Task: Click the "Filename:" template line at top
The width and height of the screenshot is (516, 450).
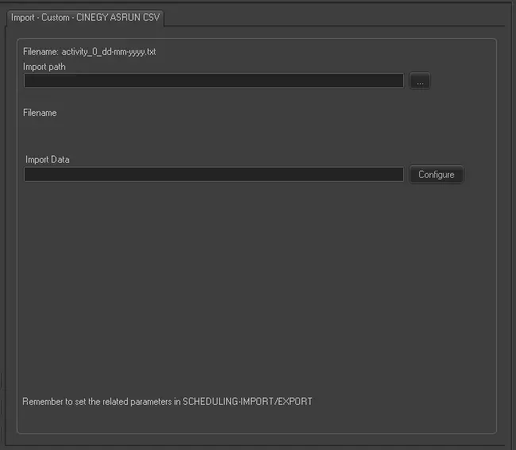Action: (x=89, y=52)
